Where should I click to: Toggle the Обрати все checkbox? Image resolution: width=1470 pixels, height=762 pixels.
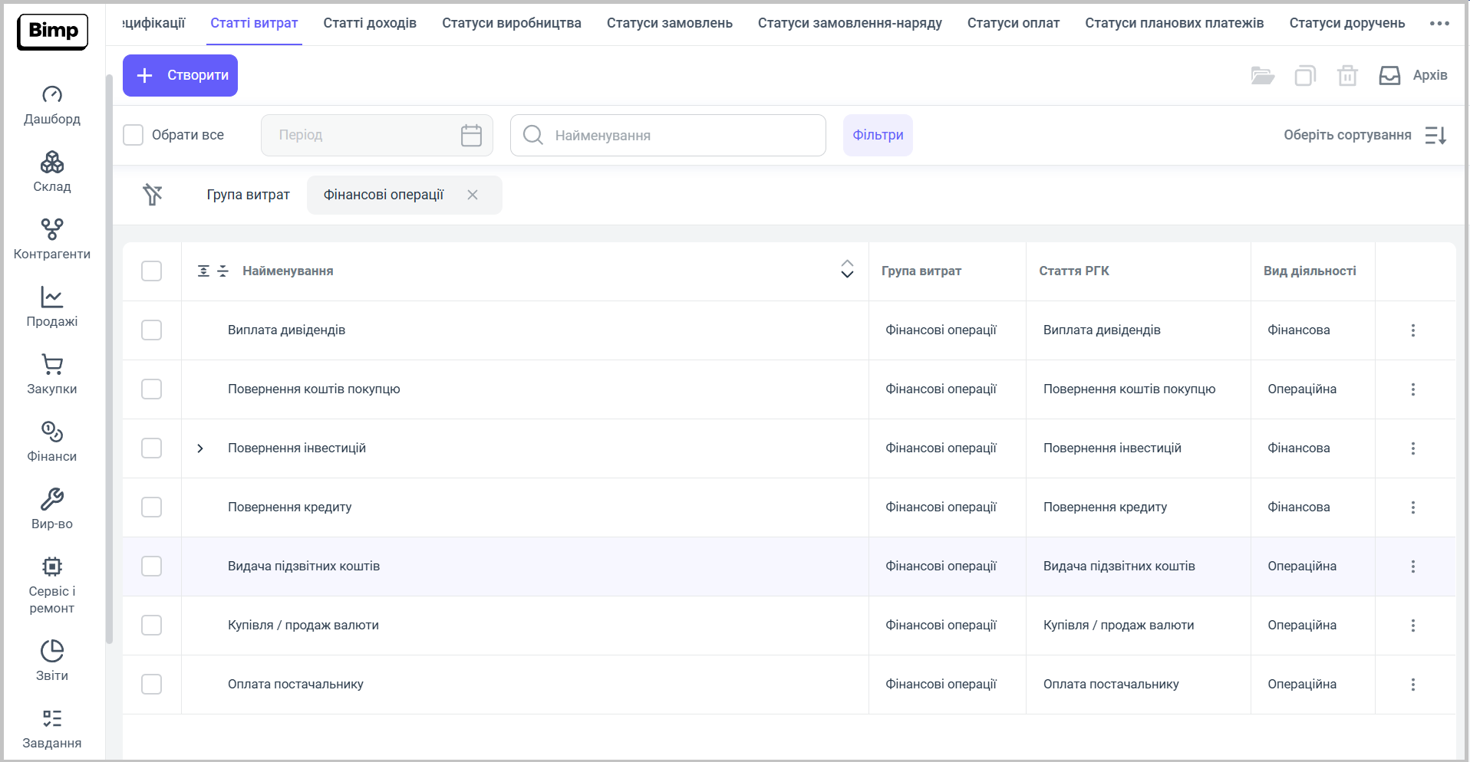click(x=133, y=135)
